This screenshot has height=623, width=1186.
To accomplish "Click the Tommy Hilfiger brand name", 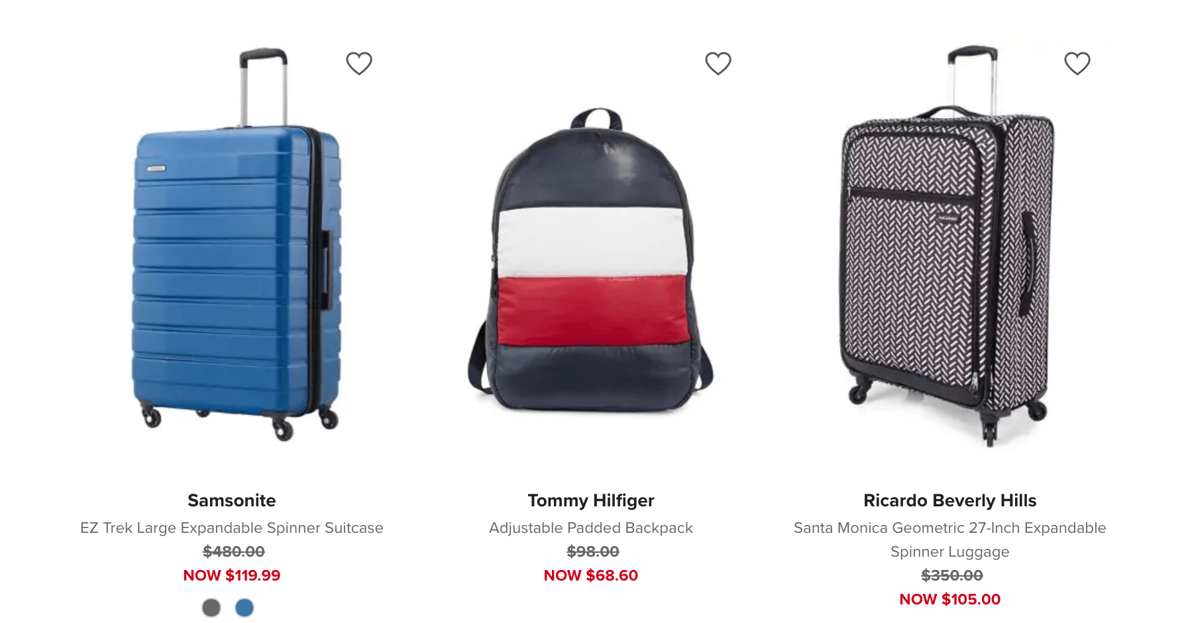I will point(591,500).
